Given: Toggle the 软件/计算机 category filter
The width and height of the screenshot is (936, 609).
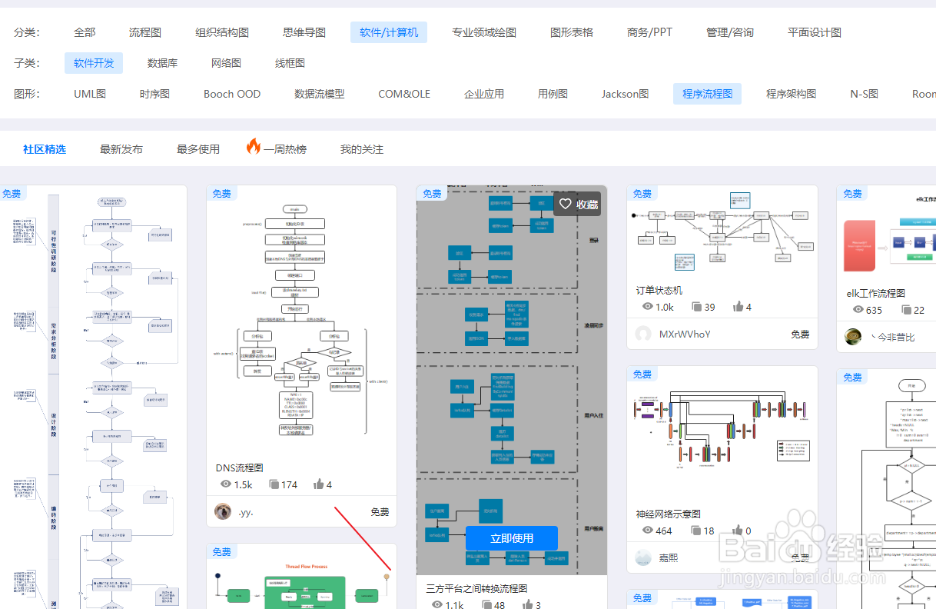Looking at the screenshot, I should [388, 32].
